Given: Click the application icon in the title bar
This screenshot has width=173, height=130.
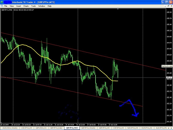Looking at the screenshot, I should click(x=2, y=2).
